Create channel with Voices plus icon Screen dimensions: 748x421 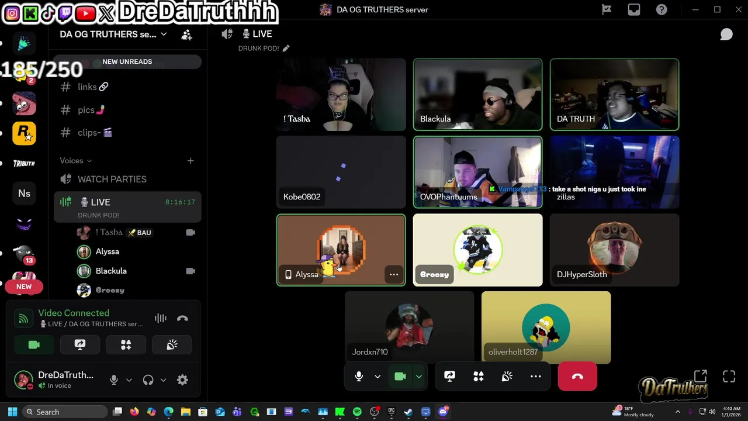tap(191, 160)
